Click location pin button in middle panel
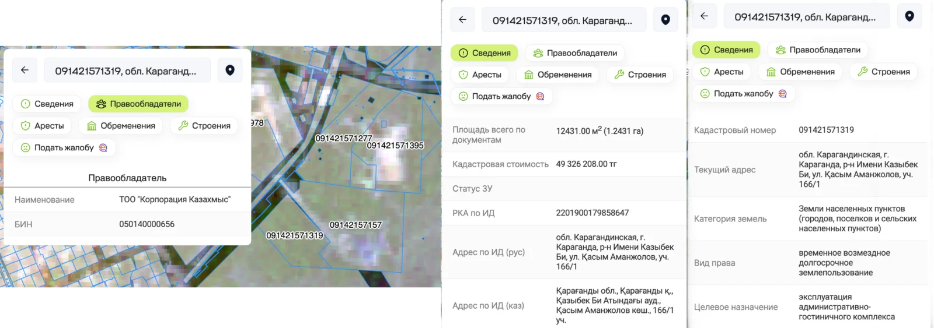 click(x=665, y=20)
